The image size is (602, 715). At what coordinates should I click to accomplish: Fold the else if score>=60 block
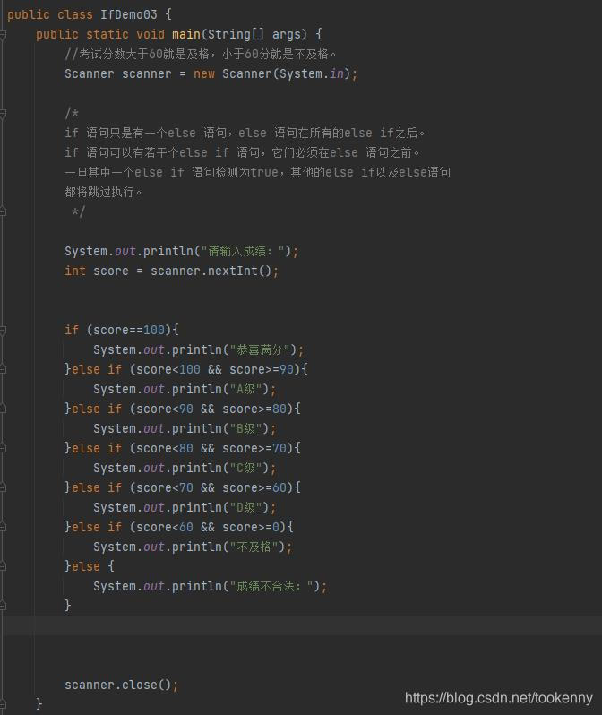coord(3,487)
